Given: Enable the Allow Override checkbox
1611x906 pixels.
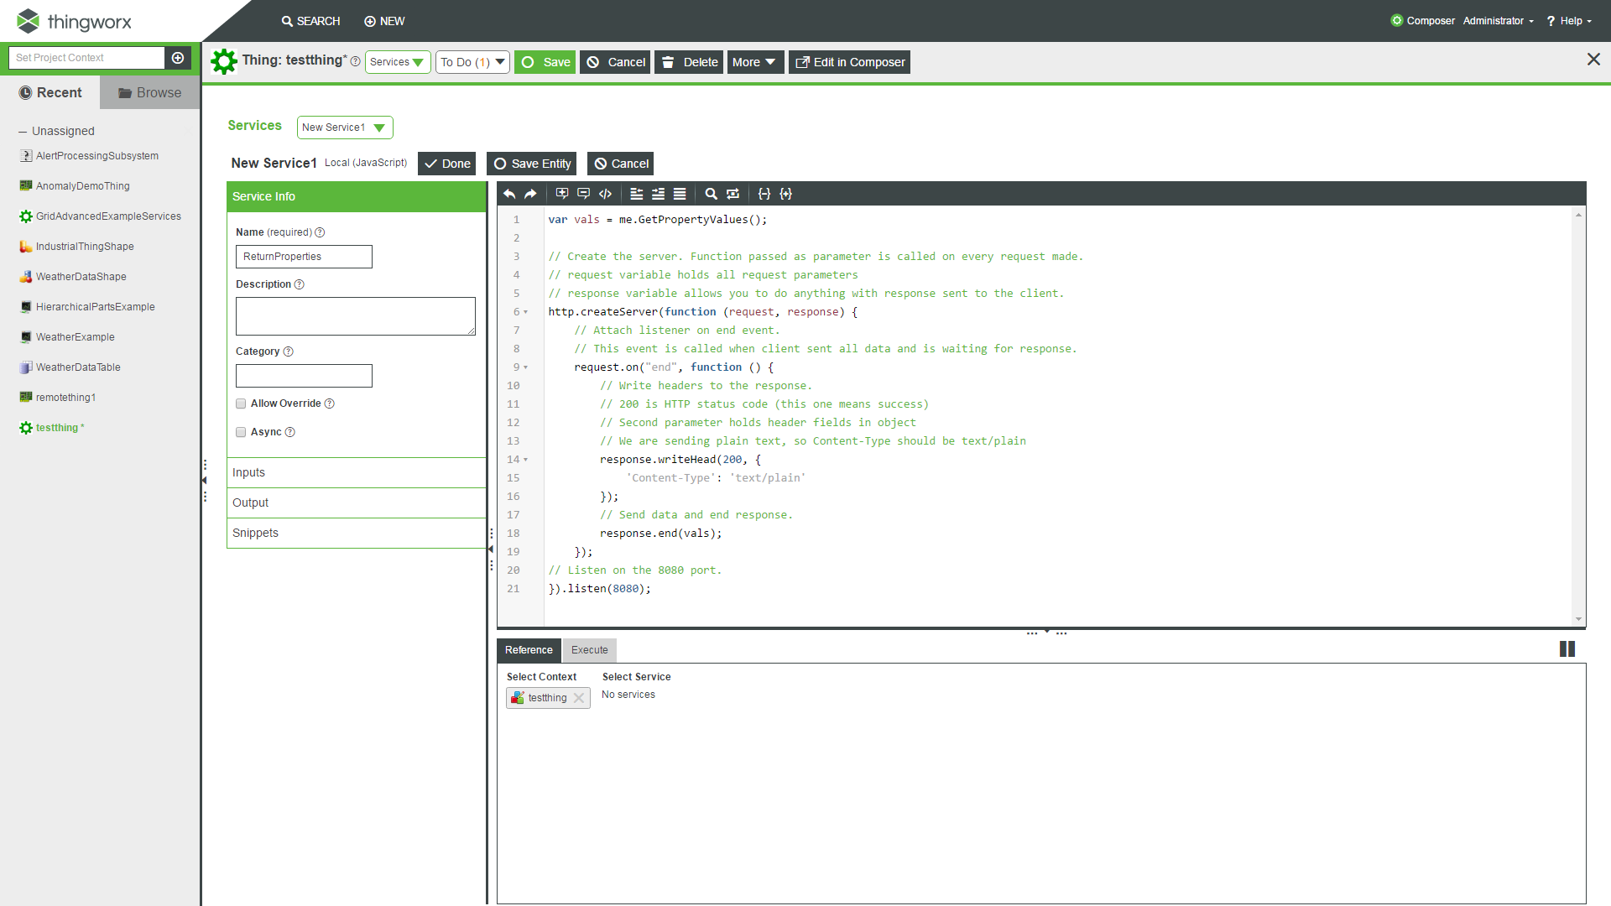Looking at the screenshot, I should pos(241,404).
